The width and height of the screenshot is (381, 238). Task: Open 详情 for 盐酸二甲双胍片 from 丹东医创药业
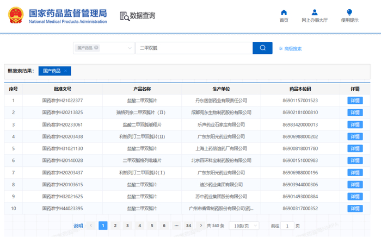[x=355, y=101]
